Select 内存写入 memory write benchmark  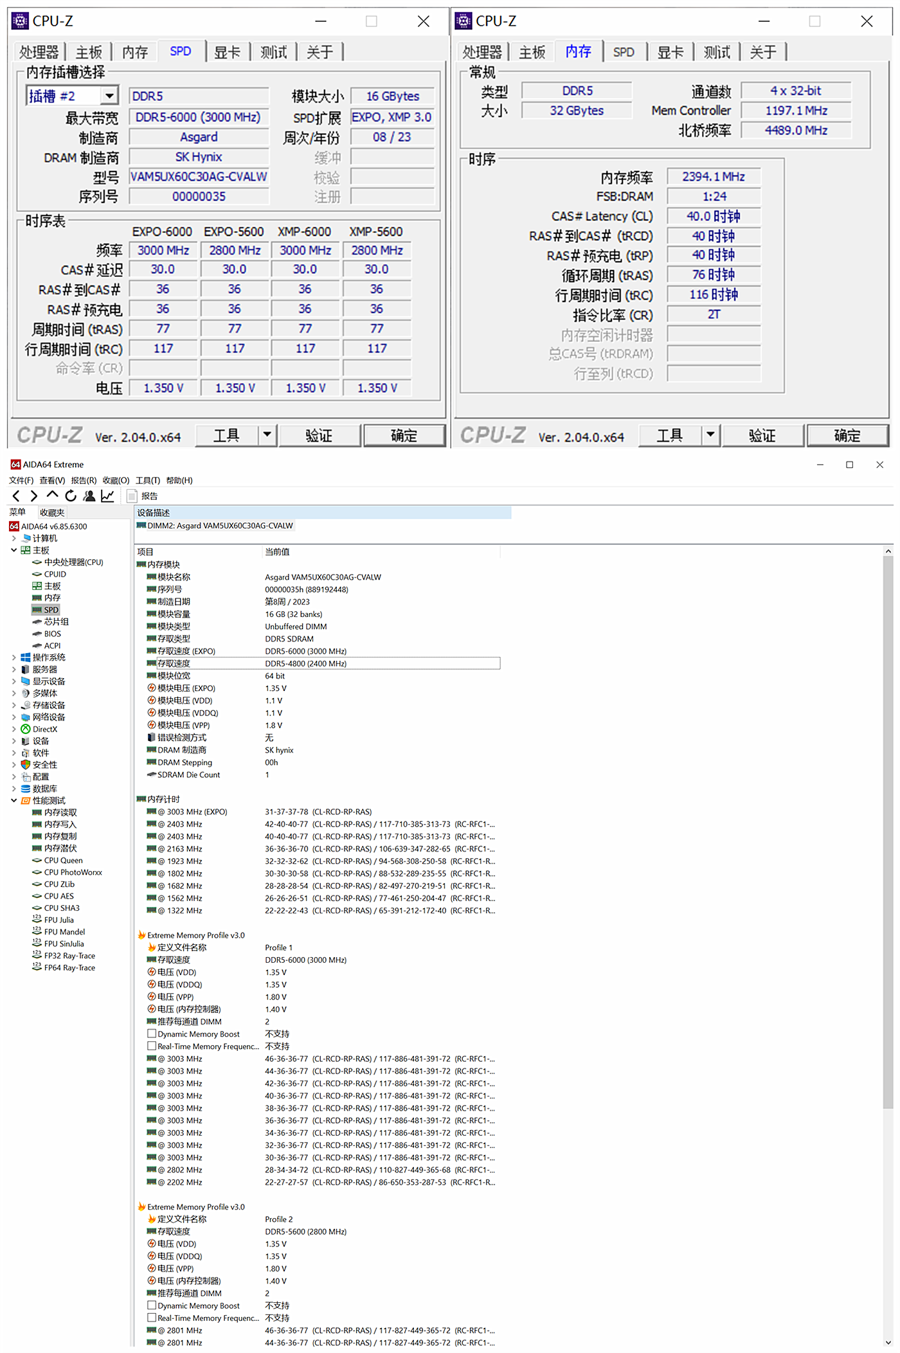tap(55, 824)
